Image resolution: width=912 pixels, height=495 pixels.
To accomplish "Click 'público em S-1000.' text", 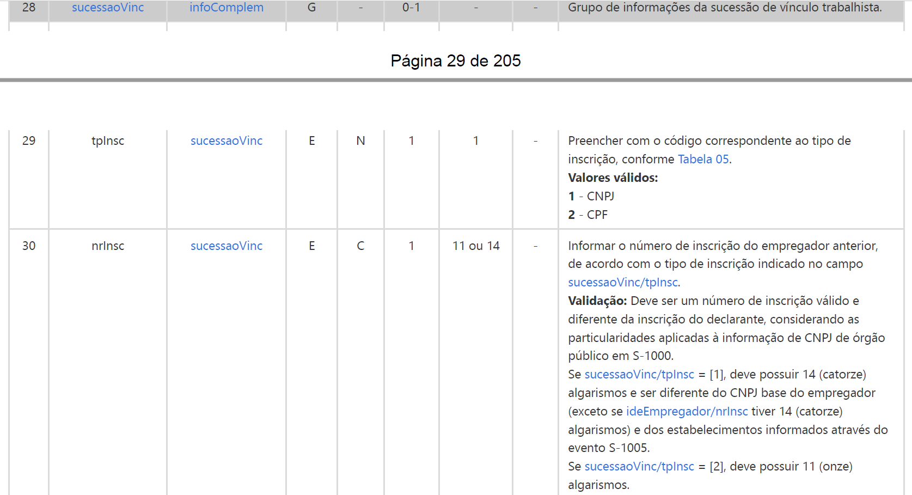I will point(621,356).
